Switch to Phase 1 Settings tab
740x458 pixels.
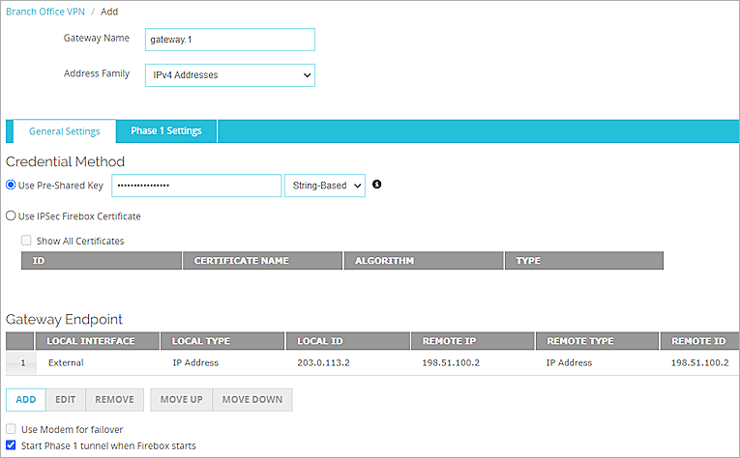[x=166, y=131]
